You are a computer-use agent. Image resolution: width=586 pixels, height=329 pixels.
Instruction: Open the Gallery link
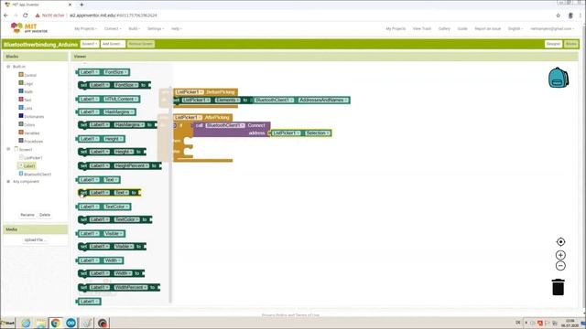pos(444,28)
